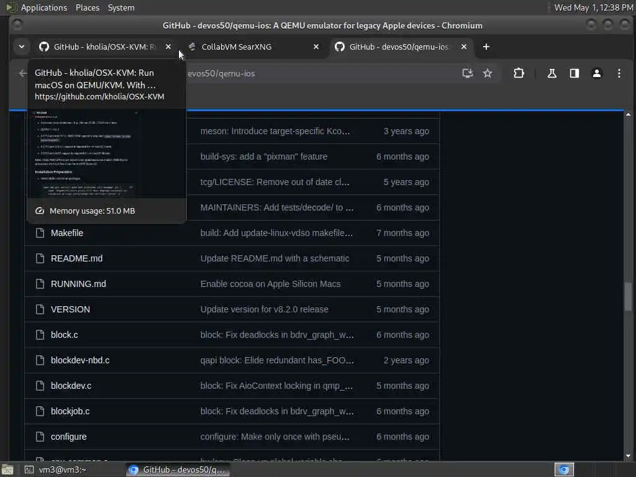Open RUNNING.md file
This screenshot has width=636, height=477.
tap(78, 284)
